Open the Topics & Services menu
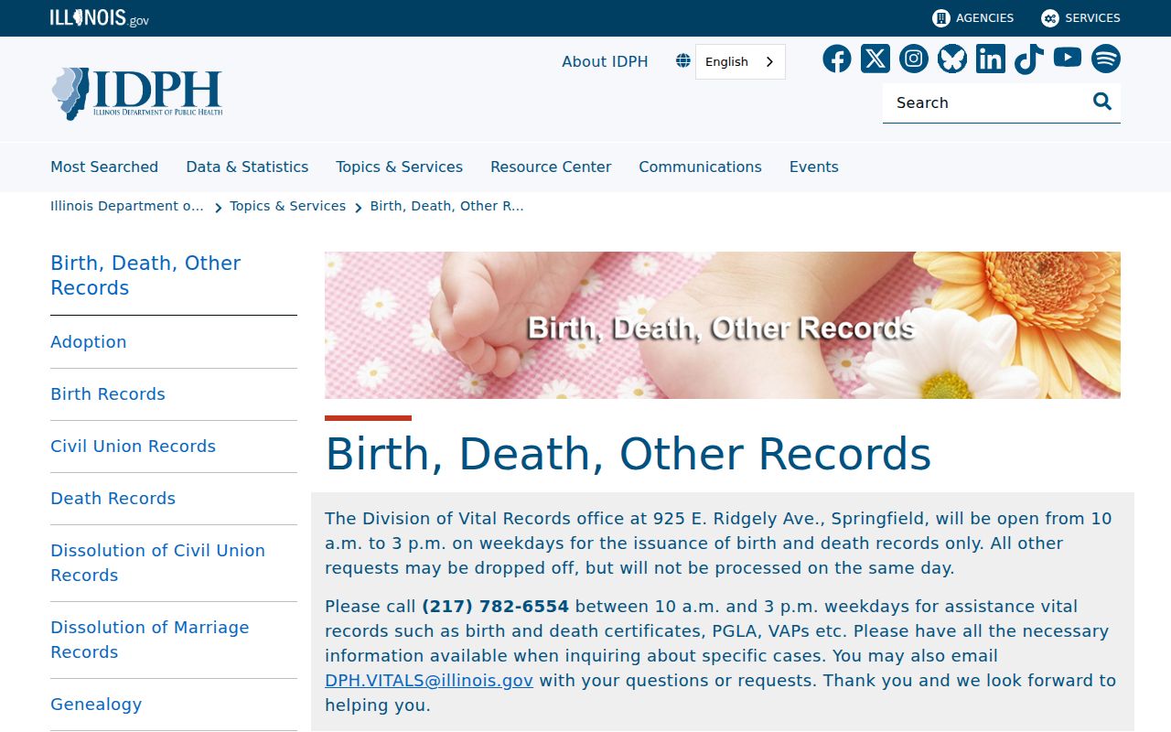 [399, 167]
